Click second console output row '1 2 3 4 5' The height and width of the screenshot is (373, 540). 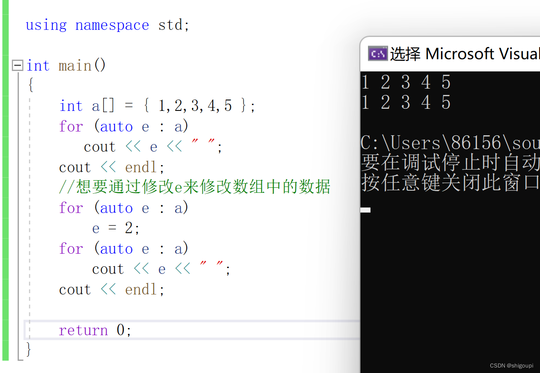(x=406, y=102)
